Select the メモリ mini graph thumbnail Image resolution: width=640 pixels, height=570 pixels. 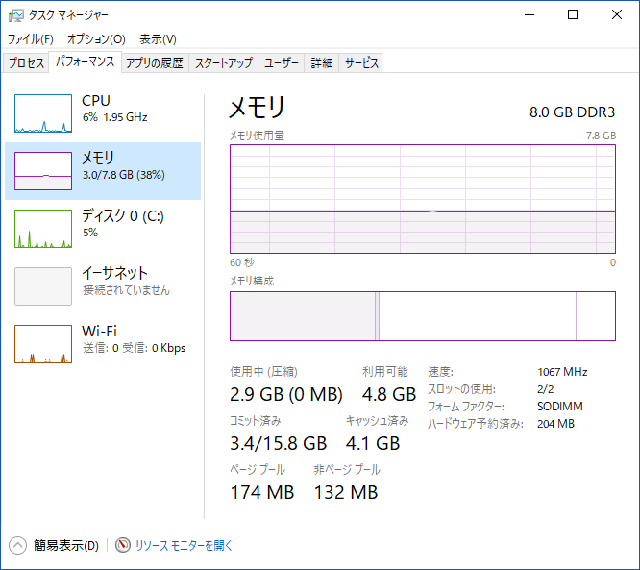(43, 171)
